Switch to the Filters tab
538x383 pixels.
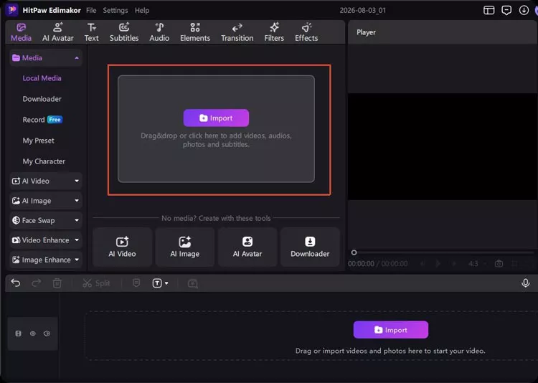[x=274, y=32]
